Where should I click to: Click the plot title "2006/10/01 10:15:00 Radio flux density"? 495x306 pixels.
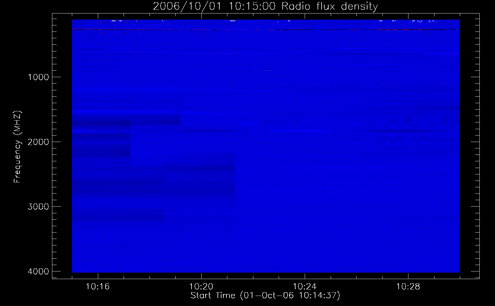[266, 6]
